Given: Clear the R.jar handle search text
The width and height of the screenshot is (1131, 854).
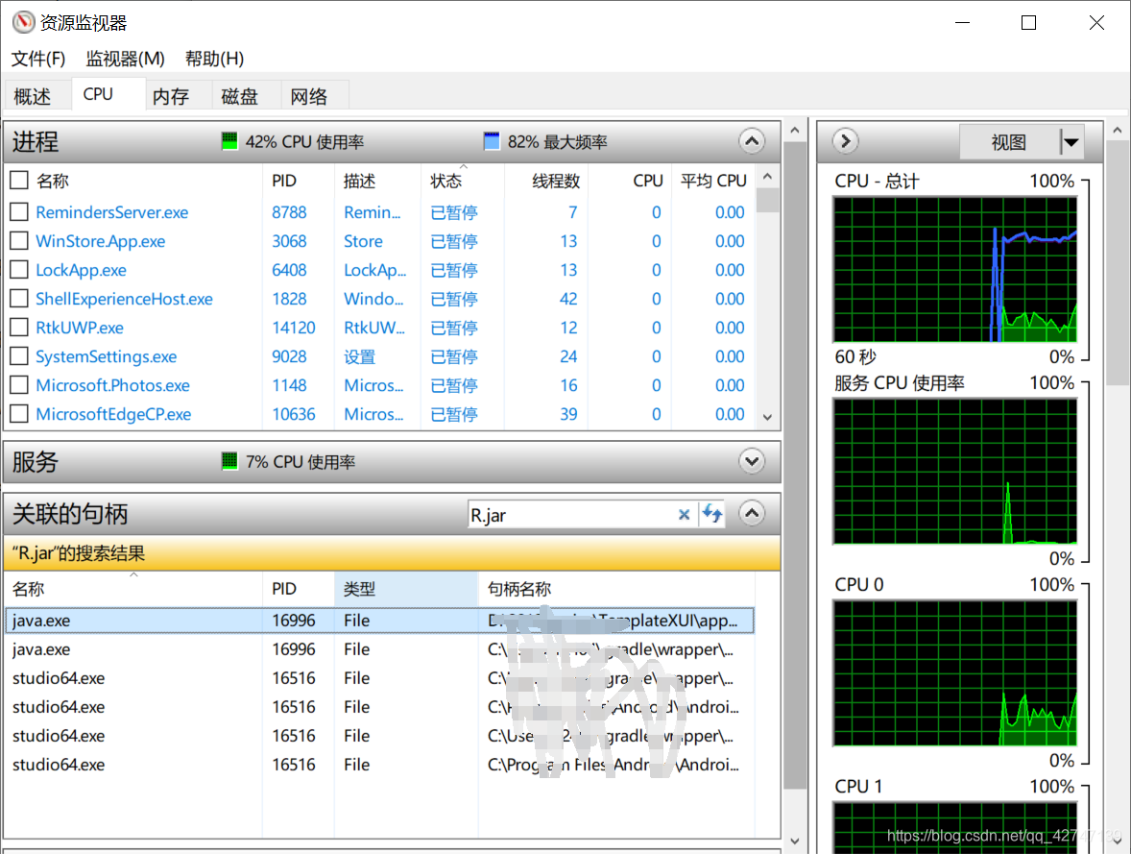Looking at the screenshot, I should 684,515.
